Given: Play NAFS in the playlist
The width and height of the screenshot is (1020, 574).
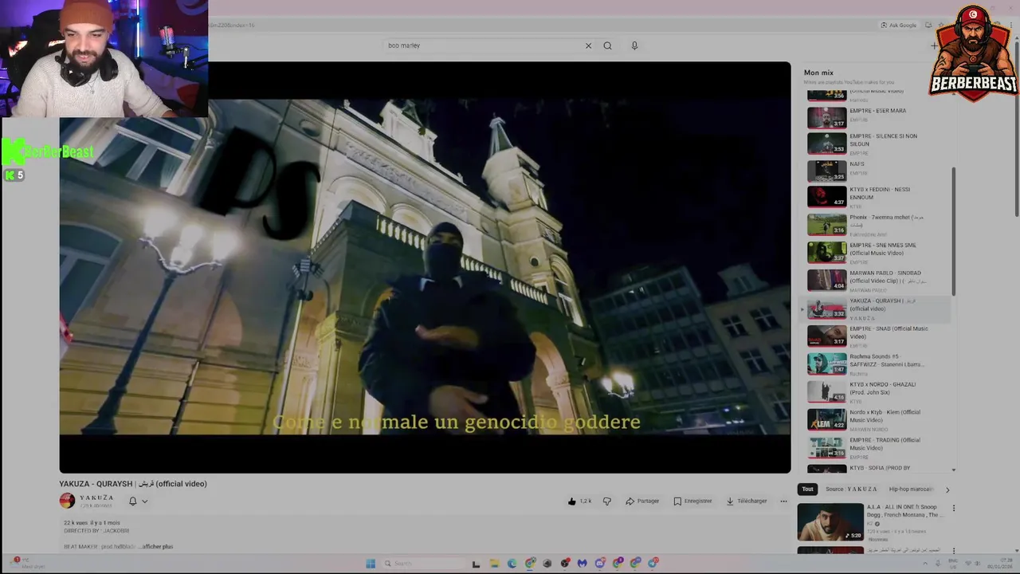Looking at the screenshot, I should tap(877, 171).
